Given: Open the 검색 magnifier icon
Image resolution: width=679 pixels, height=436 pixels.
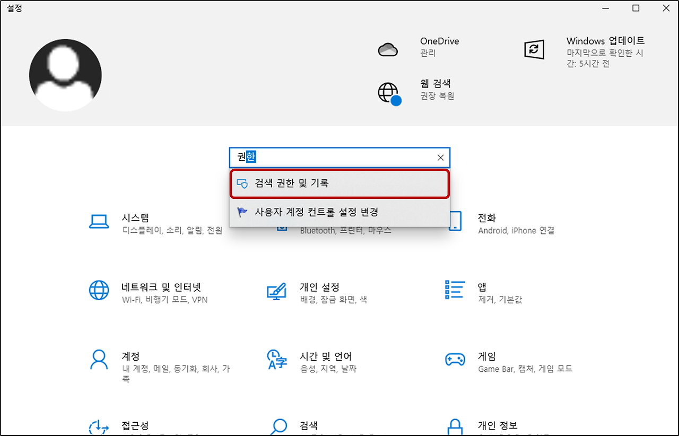Looking at the screenshot, I should point(278,428).
